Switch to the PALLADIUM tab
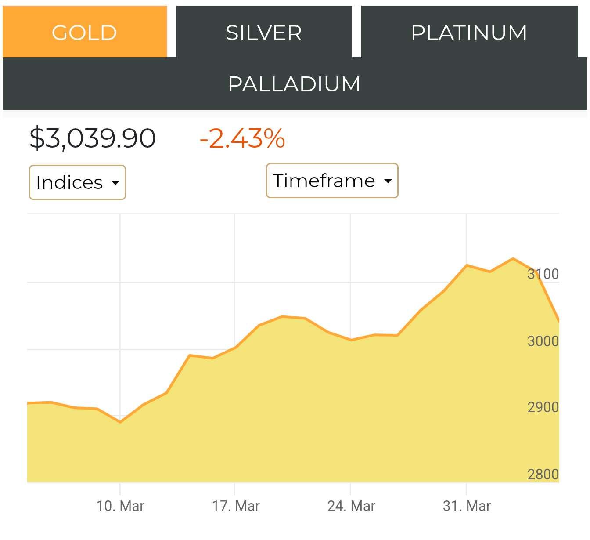The width and height of the screenshot is (590, 540). click(295, 83)
